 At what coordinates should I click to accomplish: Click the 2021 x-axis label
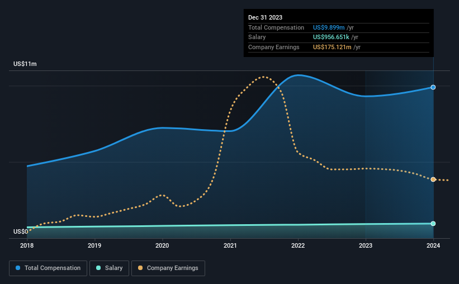coord(230,245)
